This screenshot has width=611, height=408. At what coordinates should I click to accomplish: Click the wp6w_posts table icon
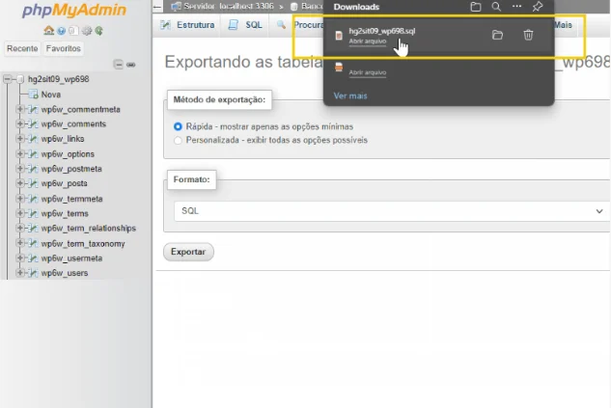click(33, 183)
